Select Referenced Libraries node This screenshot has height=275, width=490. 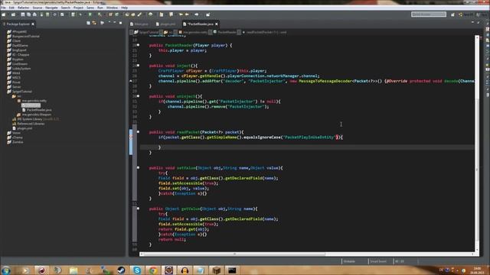tap(31, 124)
